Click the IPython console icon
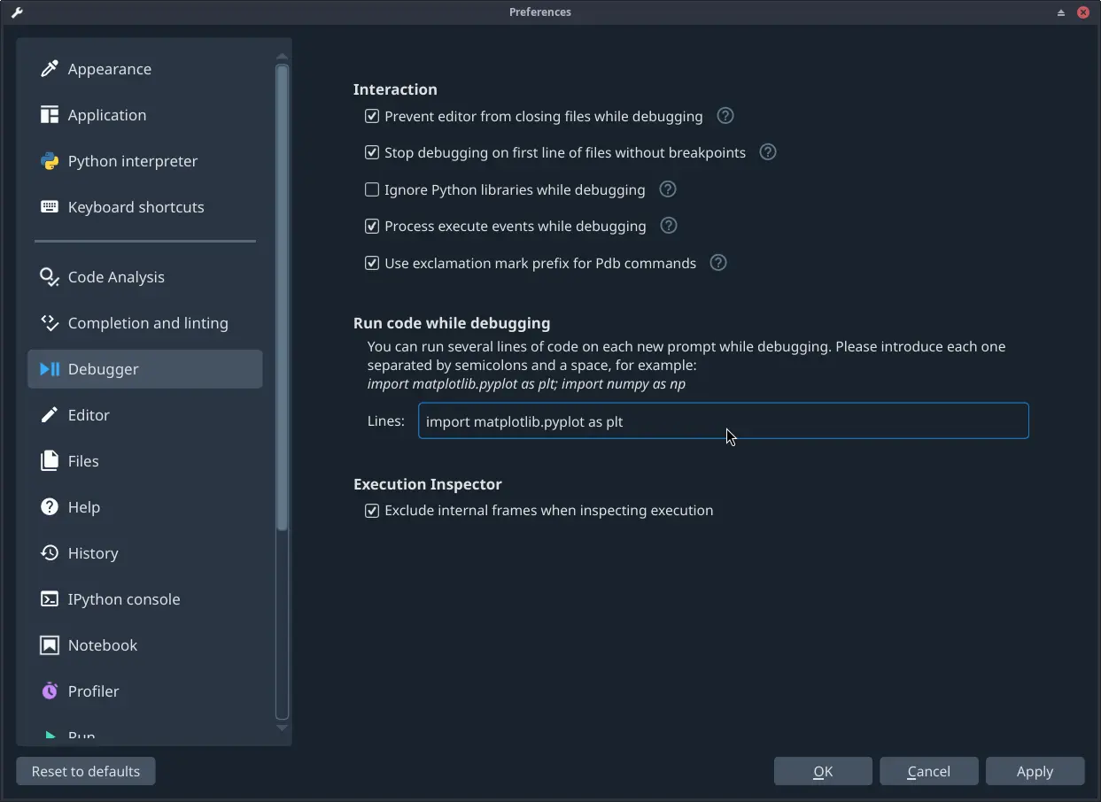 click(x=50, y=599)
